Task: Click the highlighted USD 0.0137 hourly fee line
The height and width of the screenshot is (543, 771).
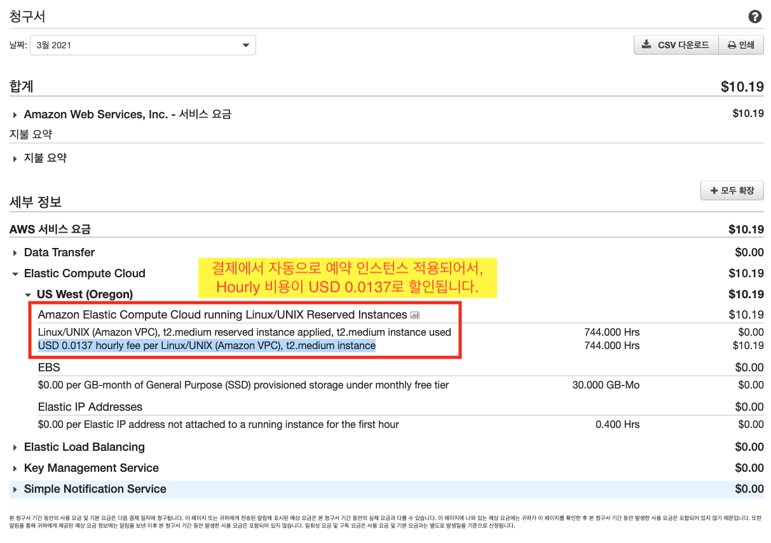Action: (207, 345)
